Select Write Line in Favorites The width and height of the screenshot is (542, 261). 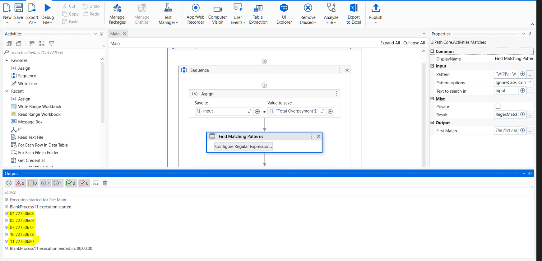pyautogui.click(x=27, y=83)
